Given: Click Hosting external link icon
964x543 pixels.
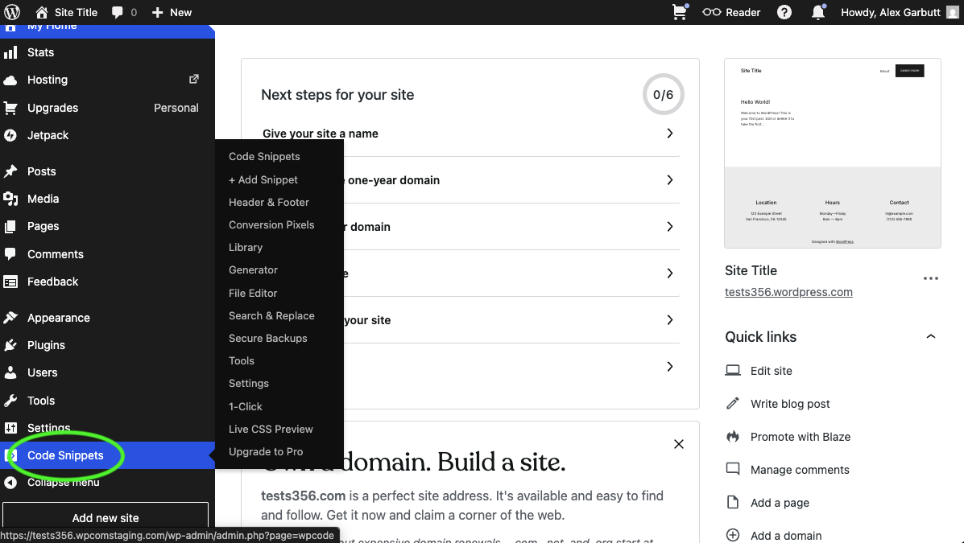Looking at the screenshot, I should coord(193,80).
